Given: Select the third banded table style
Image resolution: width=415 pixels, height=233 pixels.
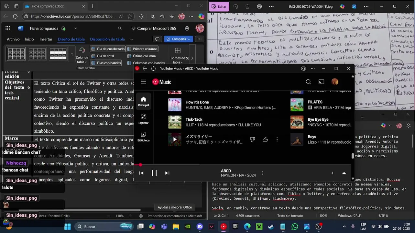Looking at the screenshot, I should tap(58, 54).
